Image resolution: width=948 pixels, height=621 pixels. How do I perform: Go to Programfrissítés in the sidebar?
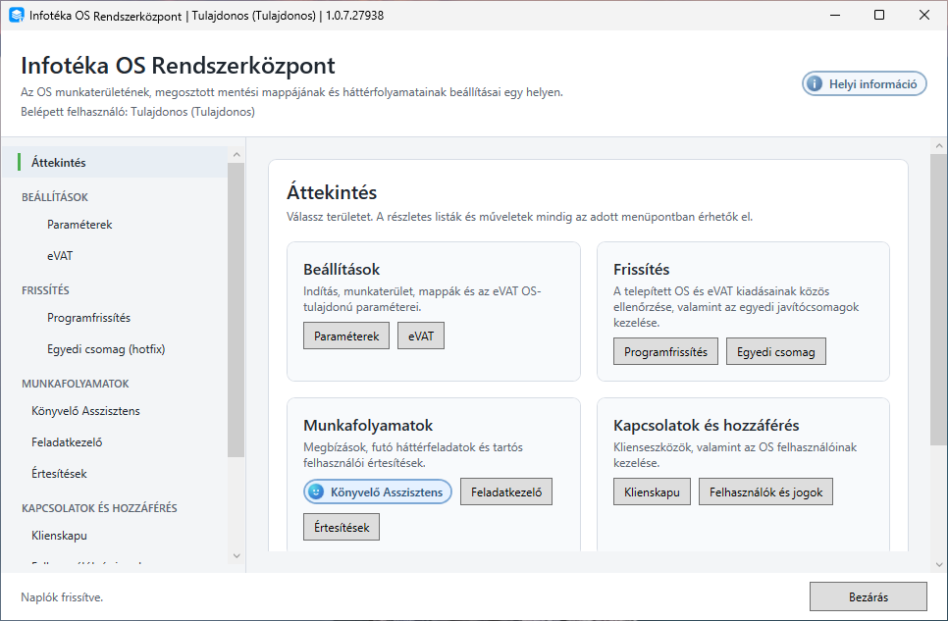point(115,318)
